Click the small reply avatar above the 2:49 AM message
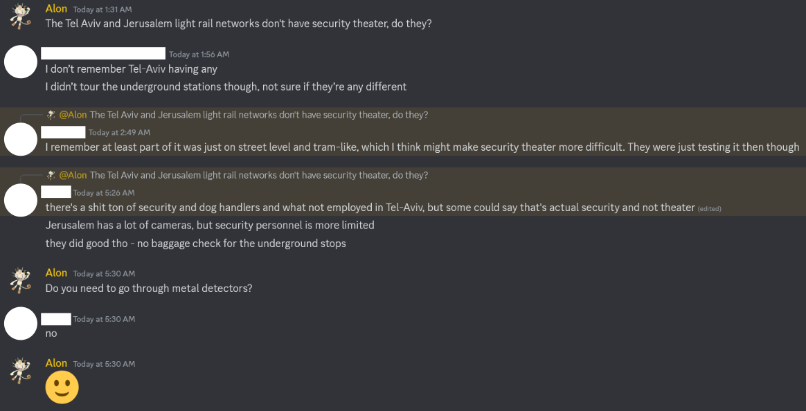Image resolution: width=806 pixels, height=411 pixels. (51, 115)
